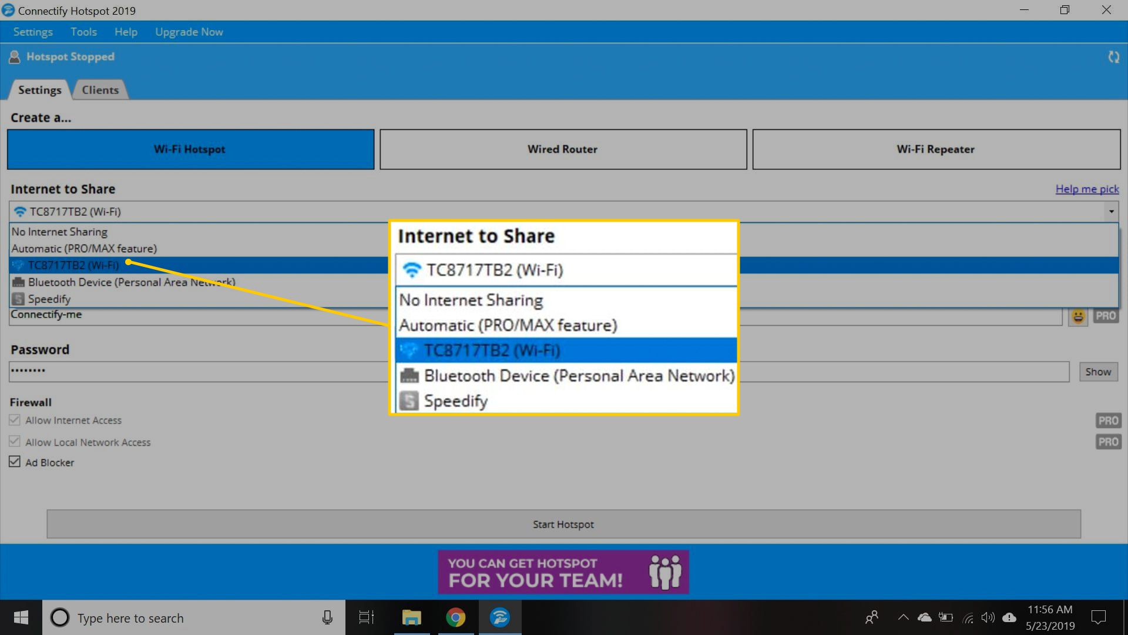Click the Connectify logo in title bar
This screenshot has height=635, width=1128.
pos(8,10)
